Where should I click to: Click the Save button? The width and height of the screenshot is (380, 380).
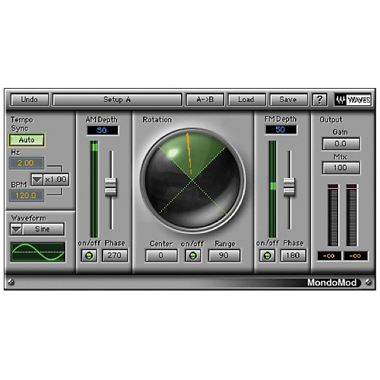pos(288,99)
